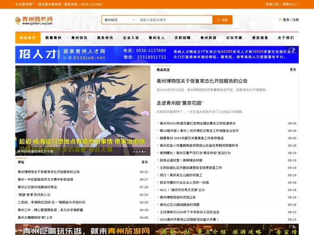Open news 翰墨青州·2024书画艺术展筹备工作

point(191,138)
